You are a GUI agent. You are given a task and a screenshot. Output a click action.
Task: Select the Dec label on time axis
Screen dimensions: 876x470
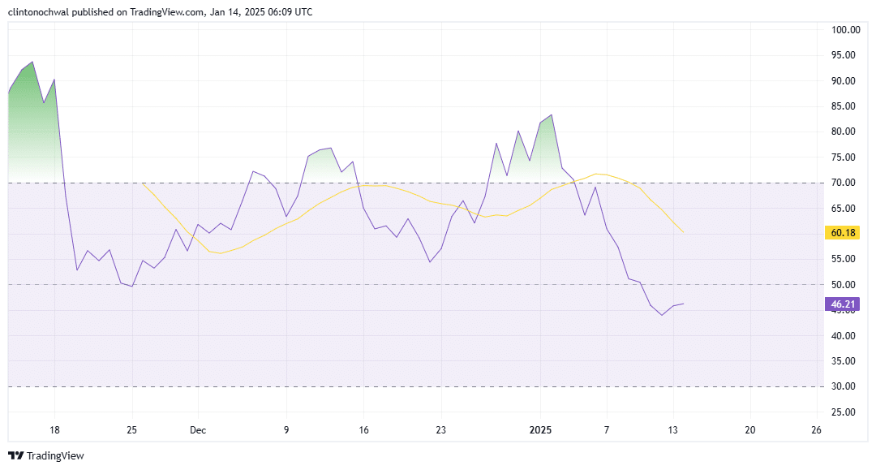click(x=198, y=429)
